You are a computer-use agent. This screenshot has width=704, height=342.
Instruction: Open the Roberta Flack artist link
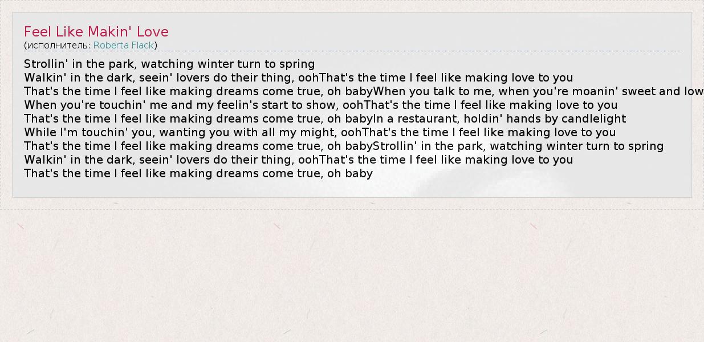click(x=124, y=45)
